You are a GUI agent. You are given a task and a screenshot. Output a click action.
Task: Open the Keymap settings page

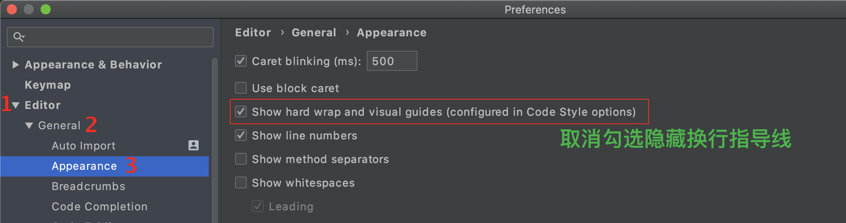(x=48, y=85)
